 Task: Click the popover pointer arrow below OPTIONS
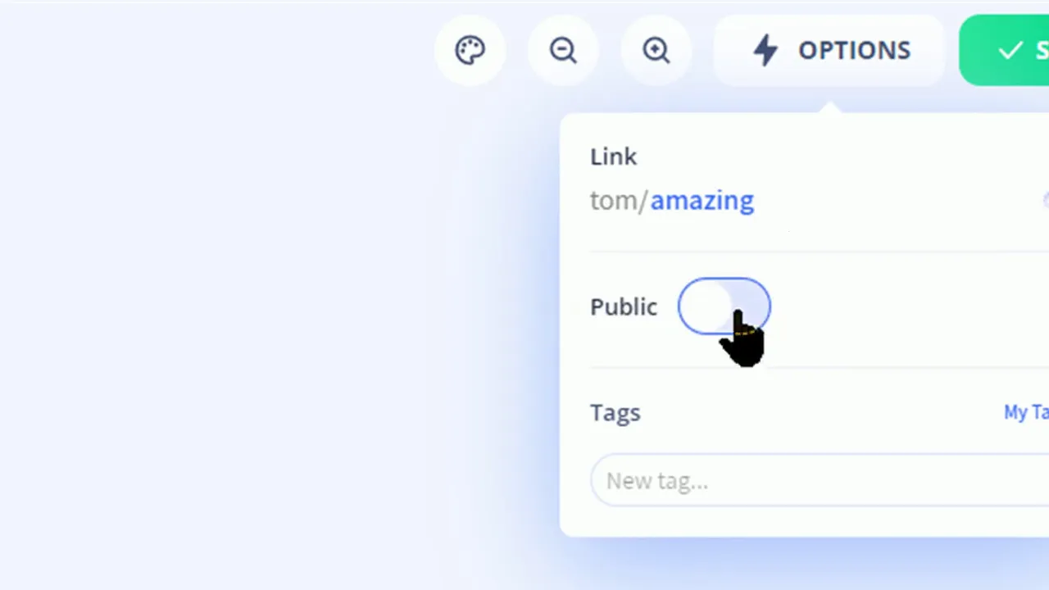[x=829, y=107]
